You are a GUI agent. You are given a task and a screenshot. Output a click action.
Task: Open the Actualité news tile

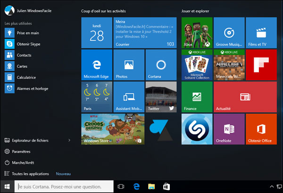pos(245,97)
